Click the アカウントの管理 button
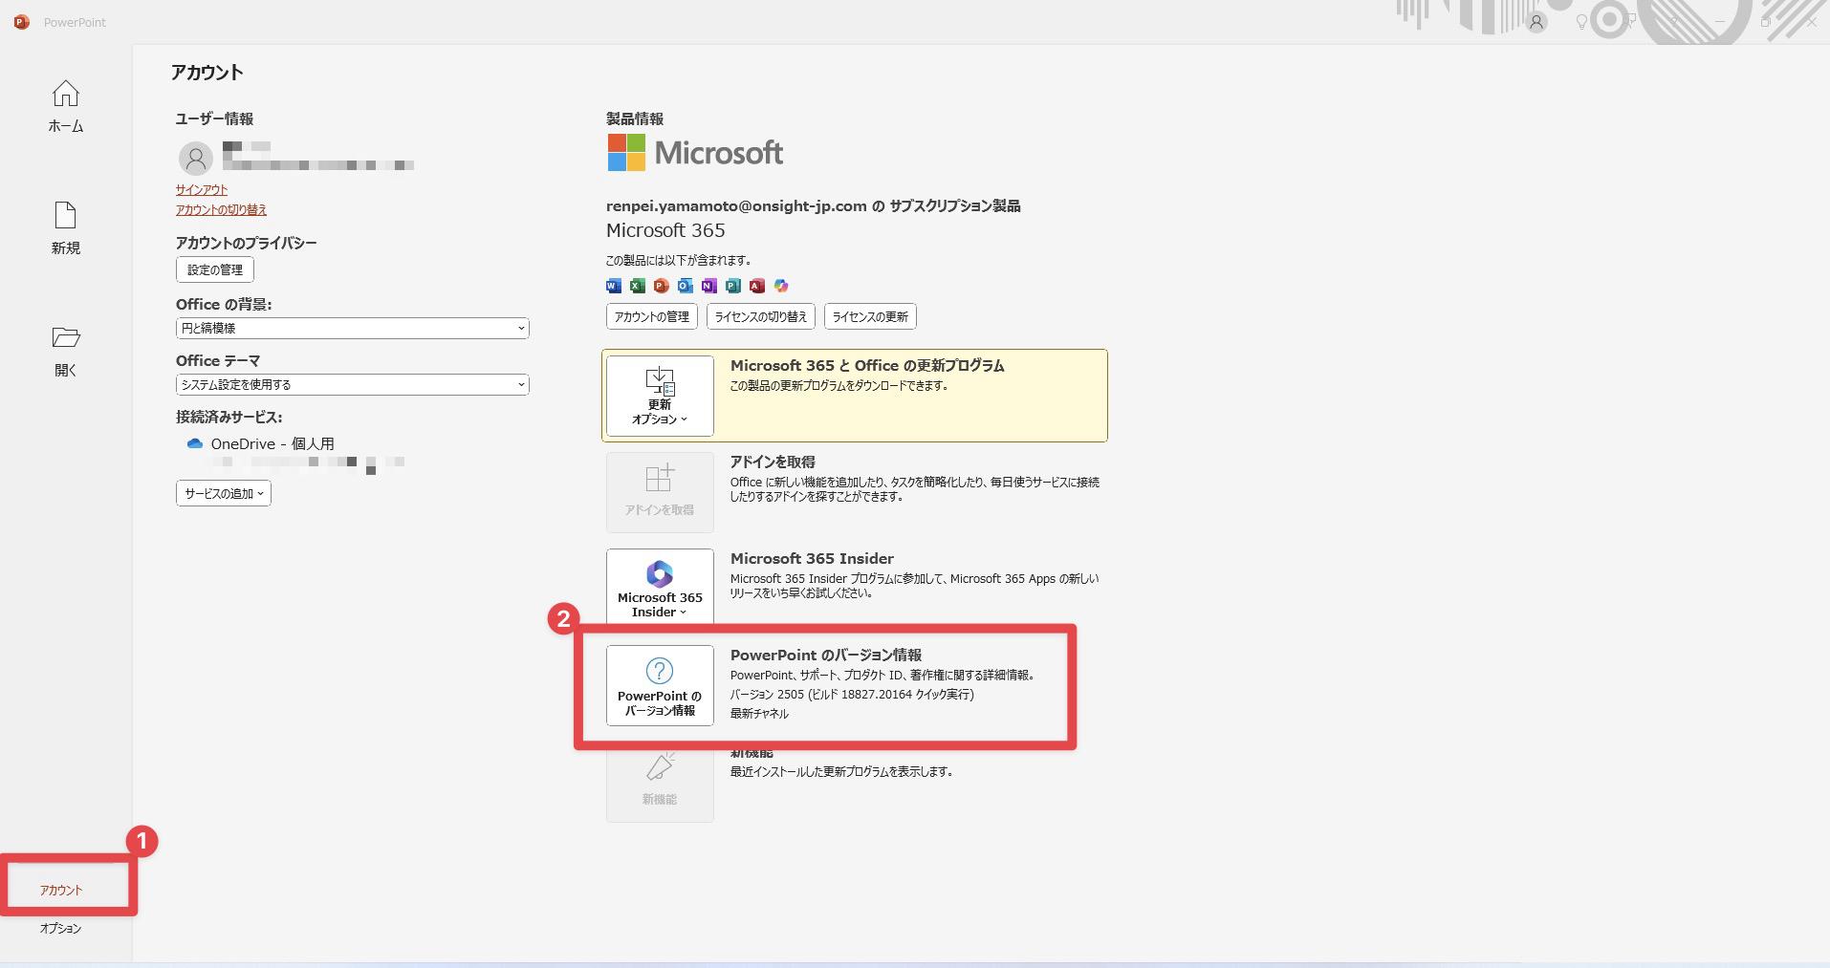Image resolution: width=1830 pixels, height=968 pixels. 652,316
